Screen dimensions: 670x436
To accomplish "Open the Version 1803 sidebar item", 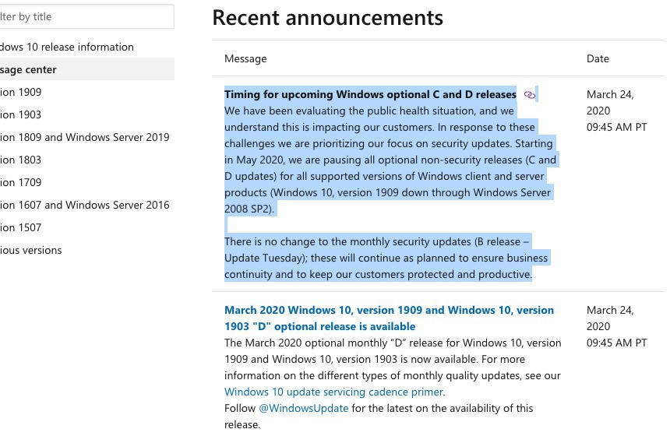I will point(22,160).
